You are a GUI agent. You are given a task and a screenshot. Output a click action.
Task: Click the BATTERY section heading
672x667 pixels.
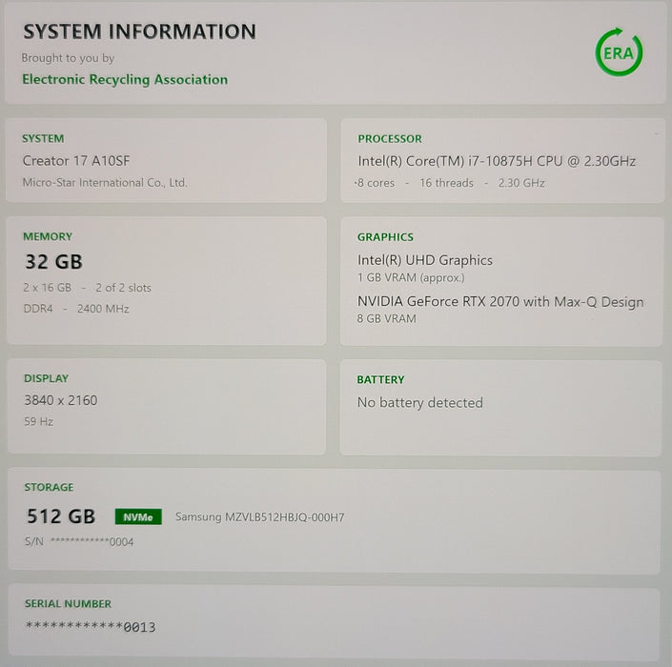380,379
